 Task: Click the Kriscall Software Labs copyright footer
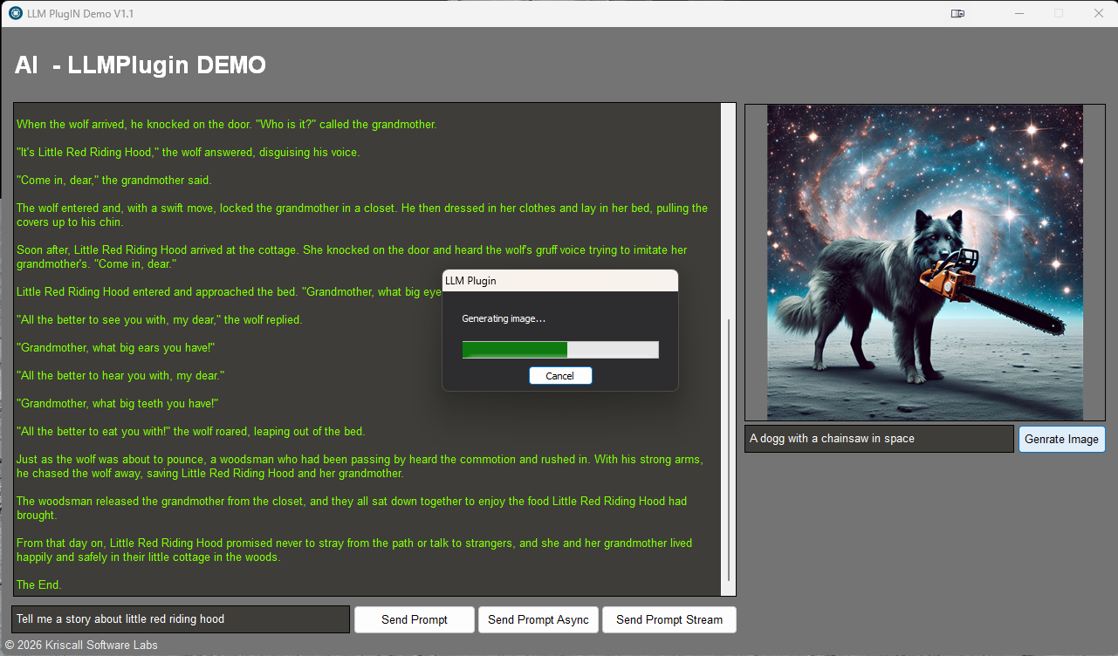click(81, 646)
